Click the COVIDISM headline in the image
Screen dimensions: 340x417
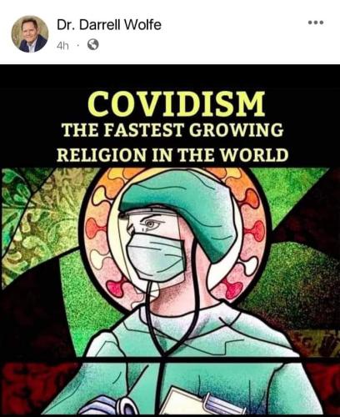click(x=177, y=103)
